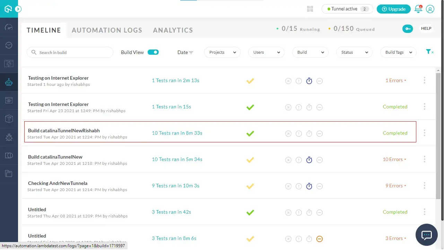Expand the sidebar with the arrow toggle

pyautogui.click(x=18, y=9)
